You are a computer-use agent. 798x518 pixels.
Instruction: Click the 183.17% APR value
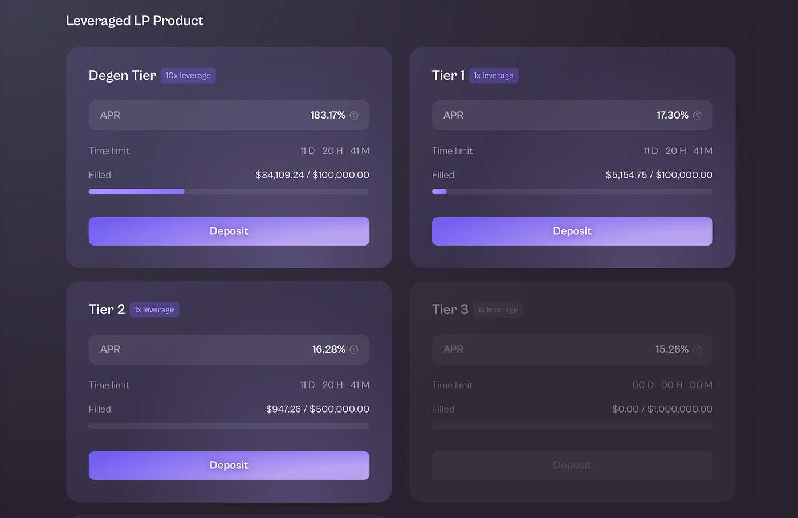point(328,115)
